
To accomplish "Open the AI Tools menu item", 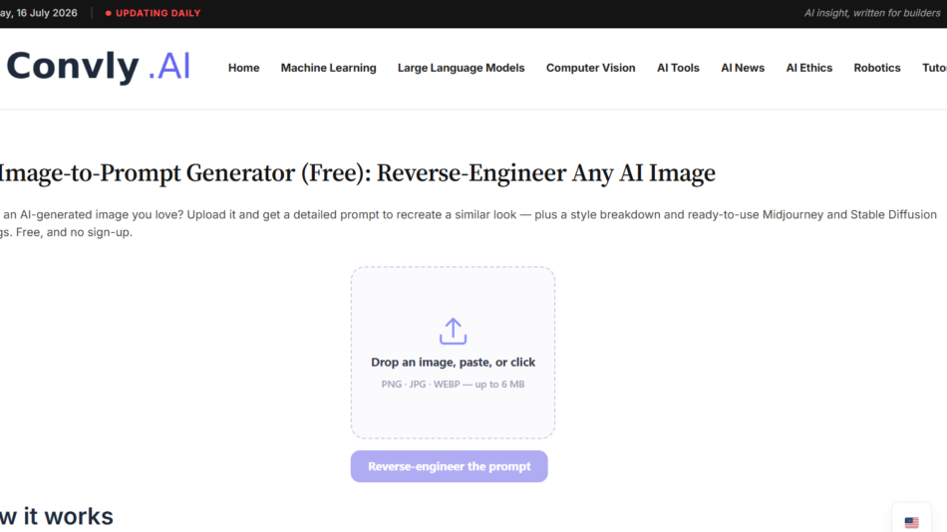I will tap(678, 68).
